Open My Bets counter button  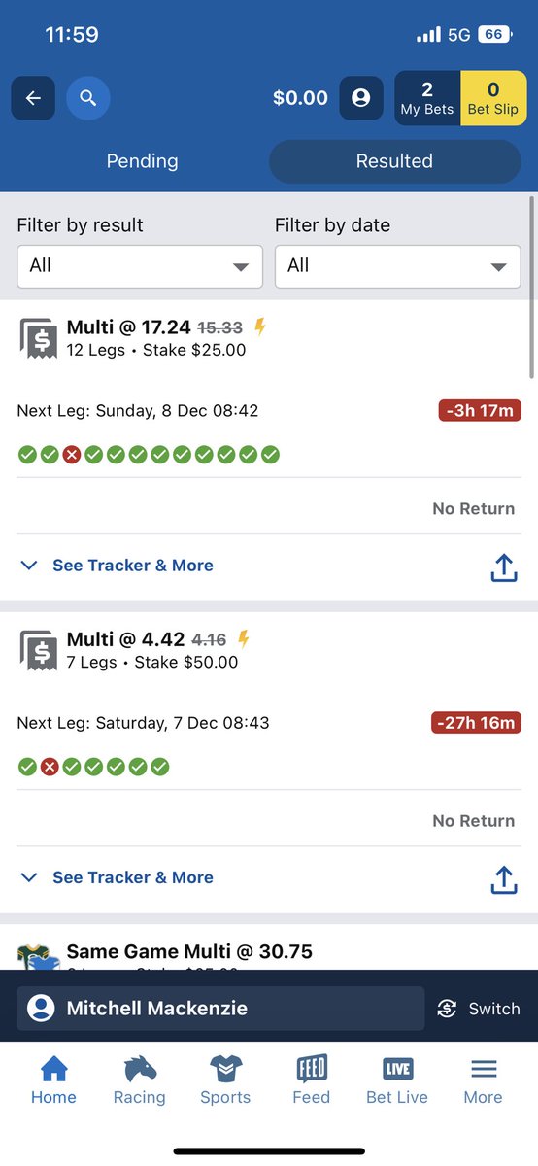point(427,99)
